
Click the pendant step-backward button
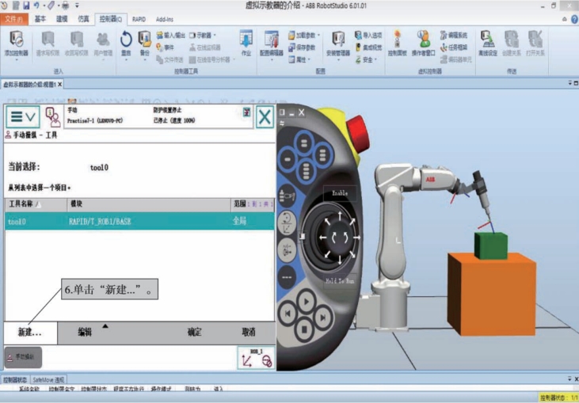(288, 314)
